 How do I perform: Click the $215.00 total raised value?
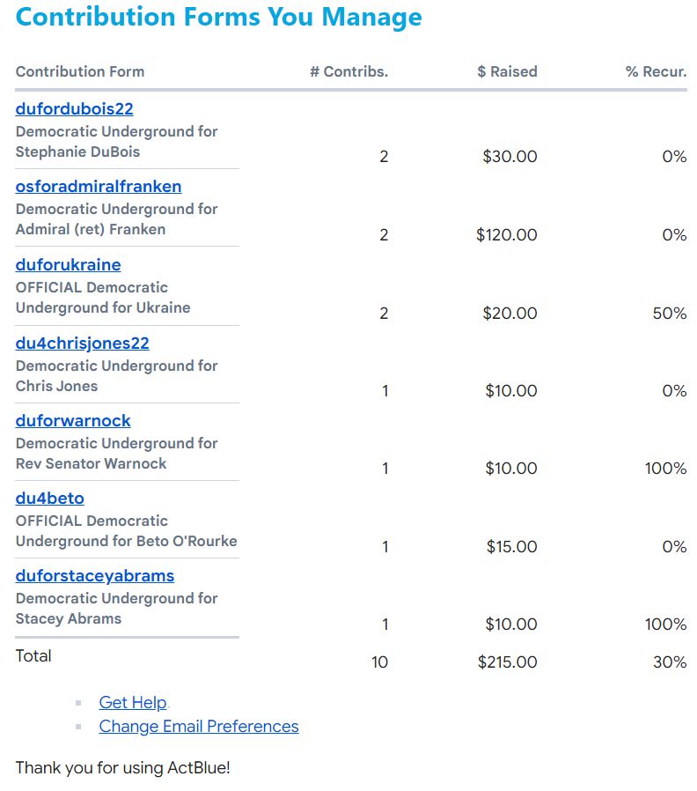(506, 662)
